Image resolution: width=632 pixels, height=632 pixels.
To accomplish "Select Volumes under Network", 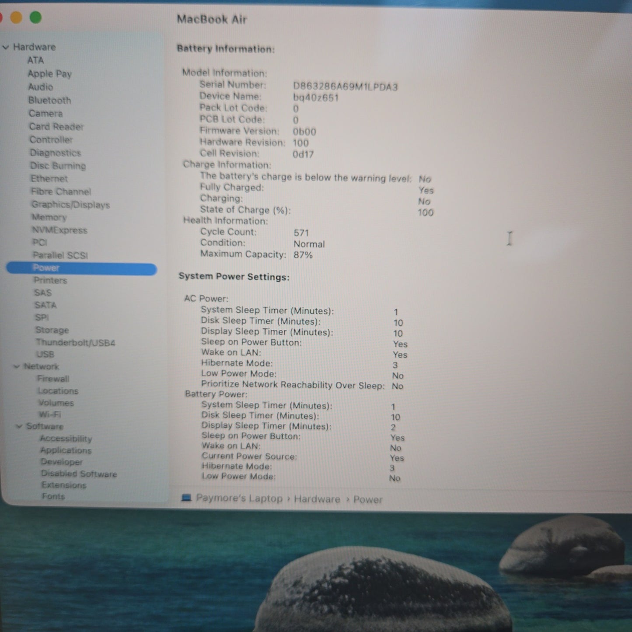I will [x=56, y=403].
